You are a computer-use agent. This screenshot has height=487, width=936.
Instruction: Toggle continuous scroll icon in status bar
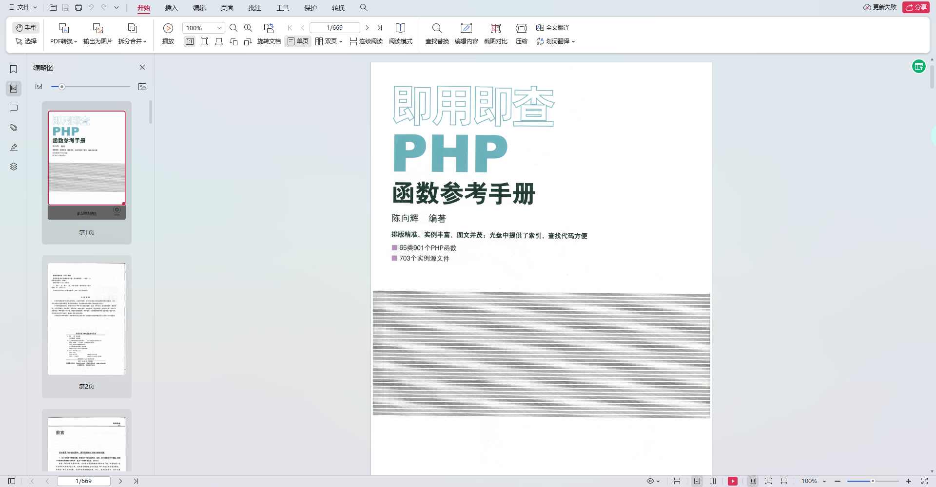(677, 481)
